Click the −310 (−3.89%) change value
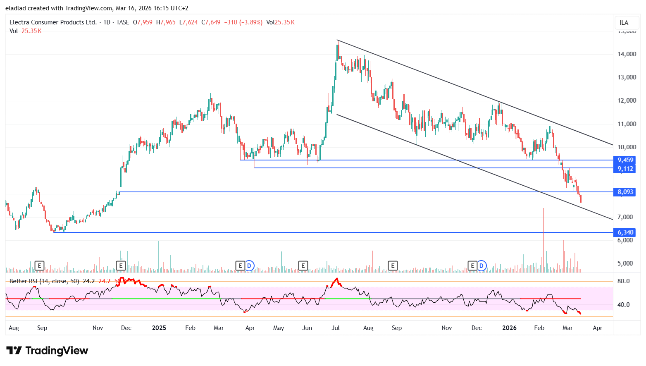646x366 pixels. (x=243, y=22)
